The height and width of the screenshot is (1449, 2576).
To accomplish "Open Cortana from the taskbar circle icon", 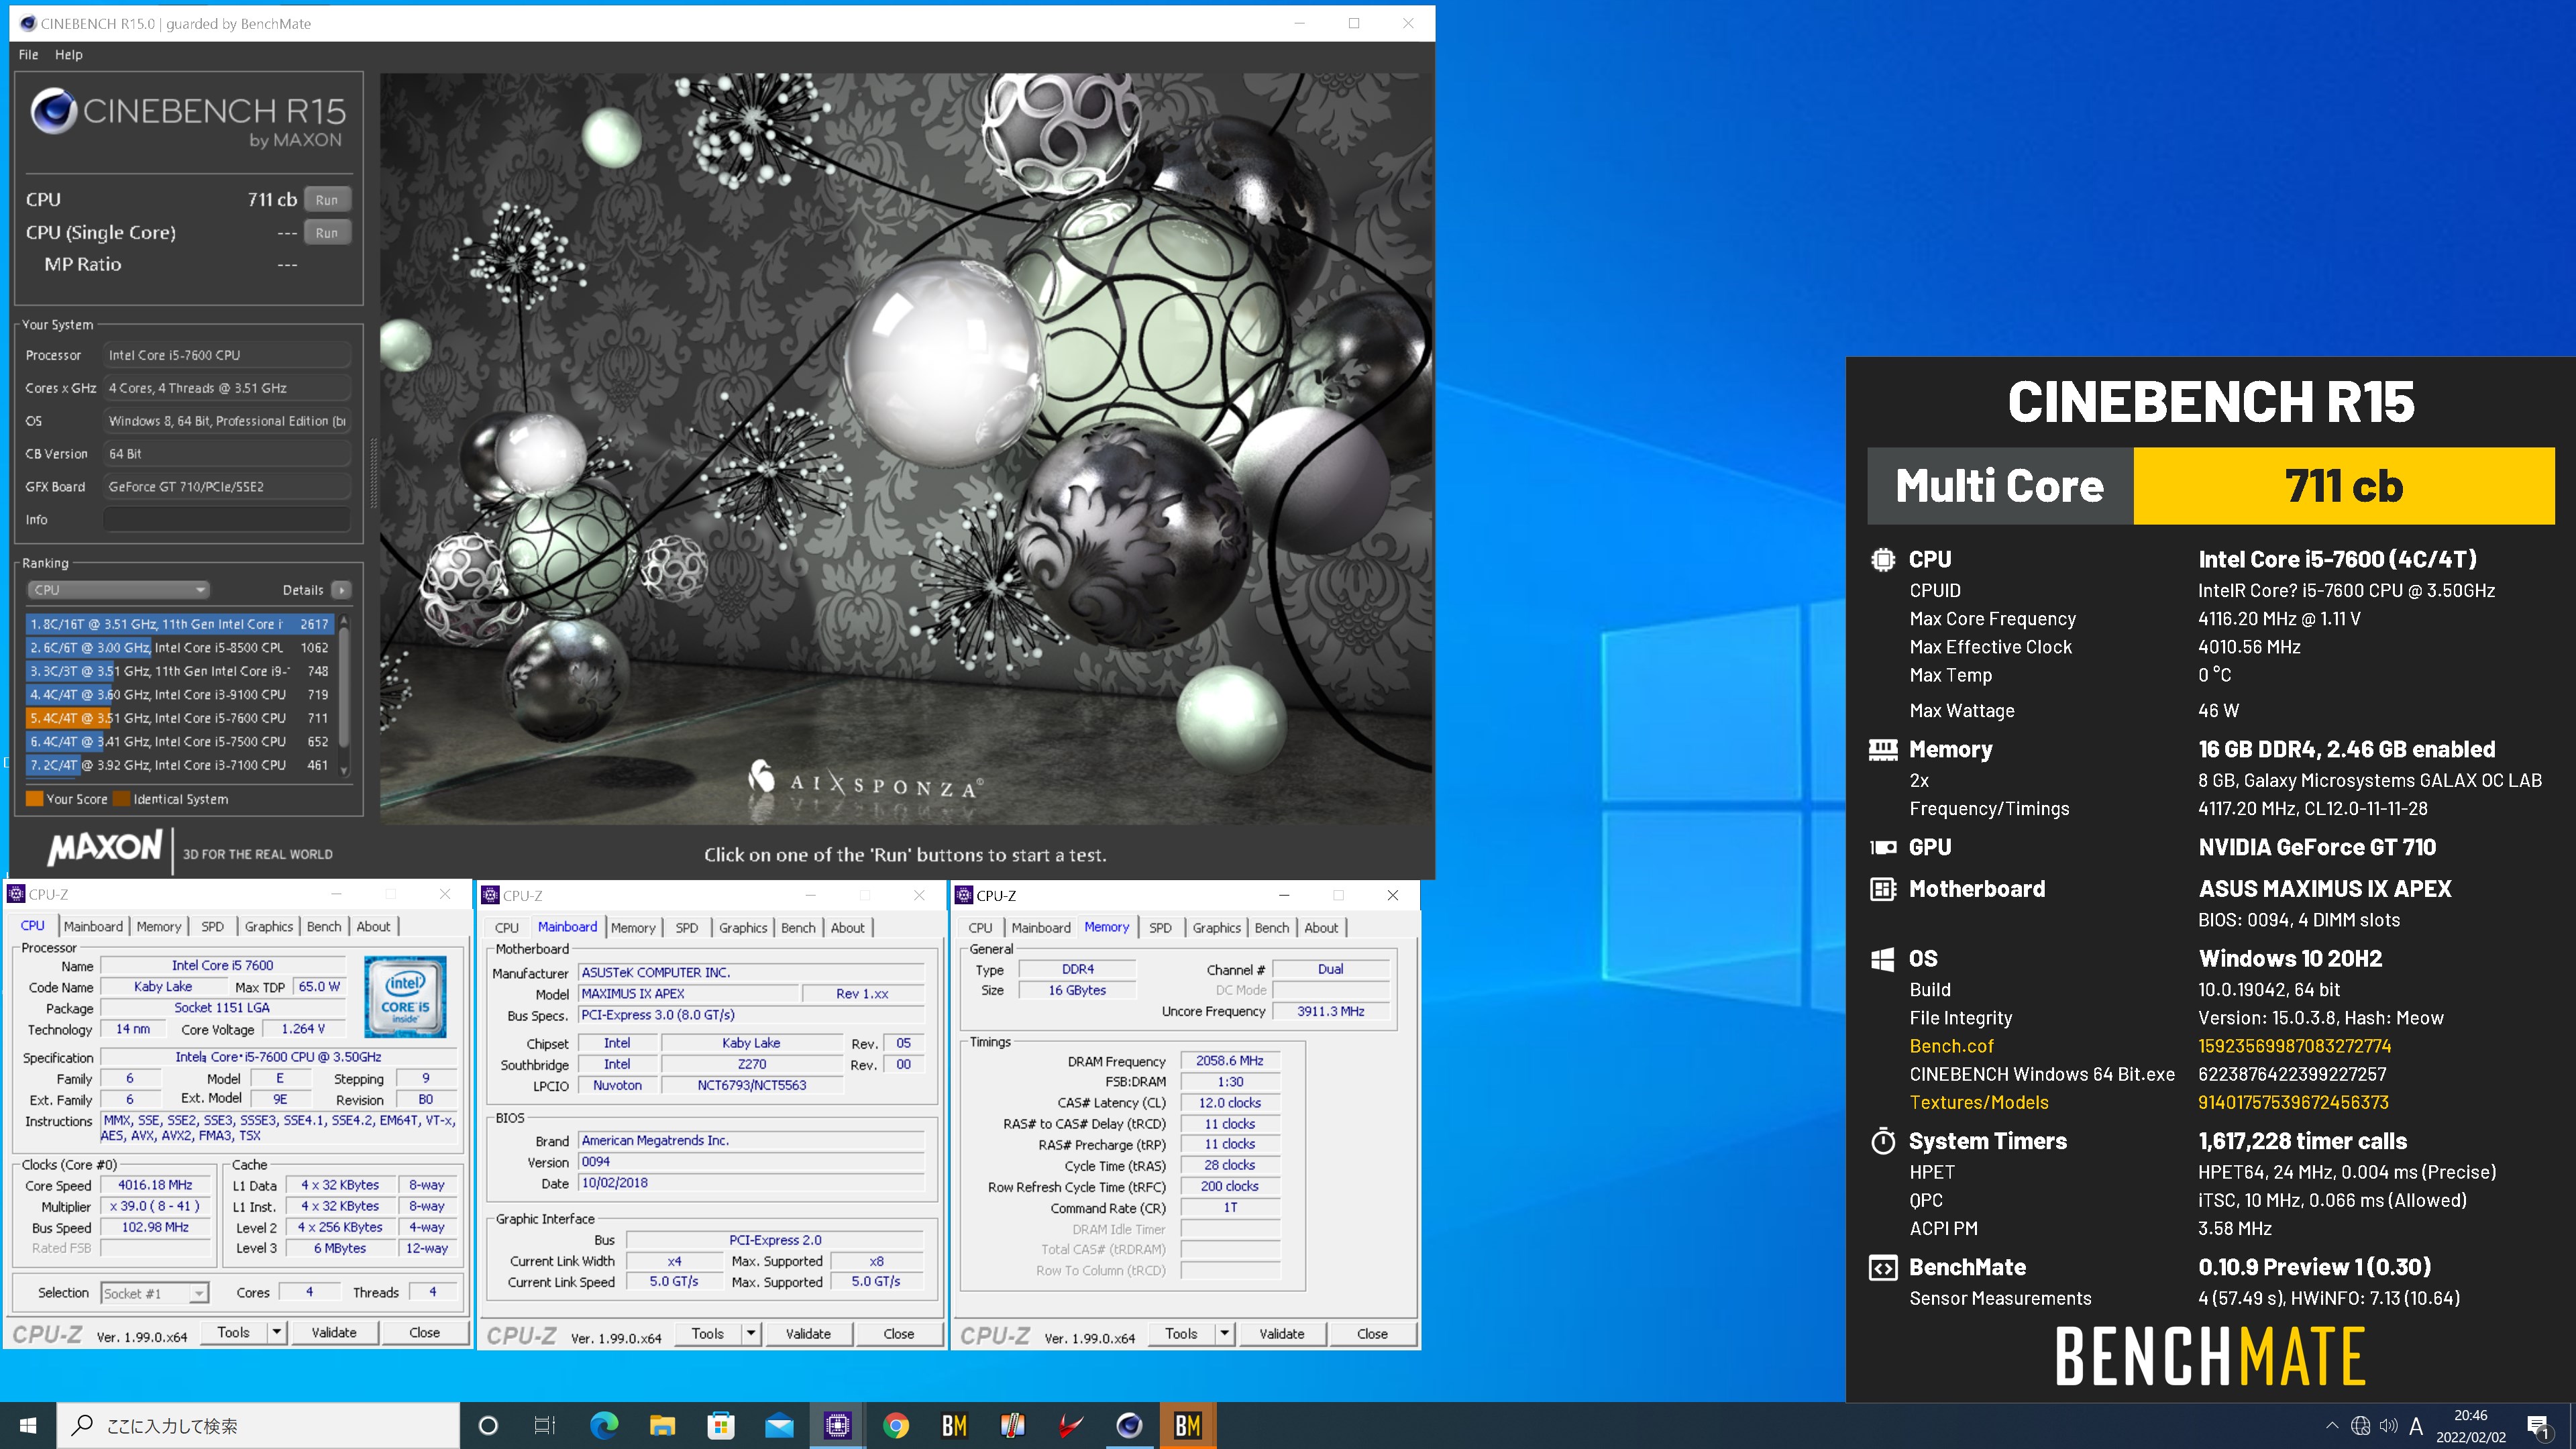I will 488,1425.
